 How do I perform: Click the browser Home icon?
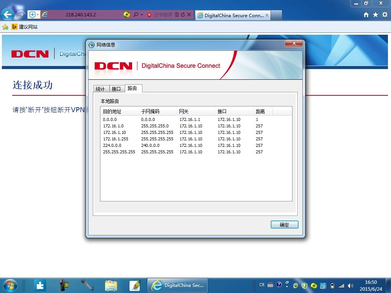pos(366,15)
